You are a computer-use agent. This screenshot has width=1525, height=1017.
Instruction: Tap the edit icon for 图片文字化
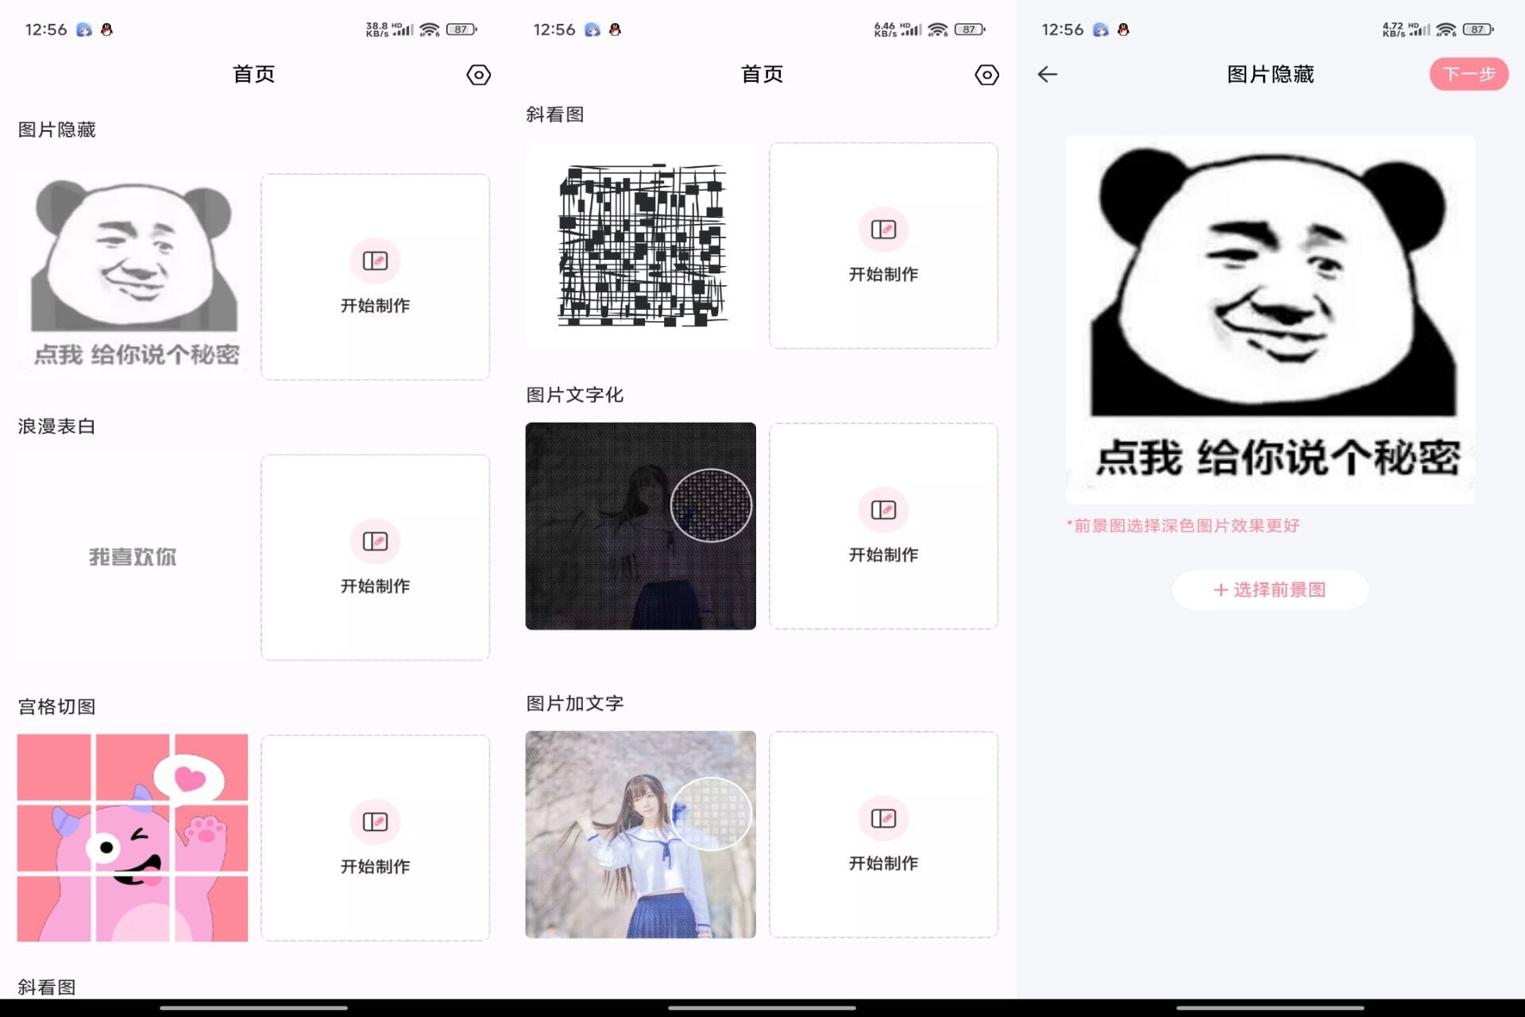883,510
